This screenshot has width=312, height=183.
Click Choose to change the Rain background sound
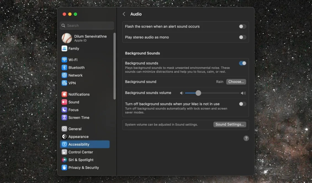pyautogui.click(x=236, y=82)
